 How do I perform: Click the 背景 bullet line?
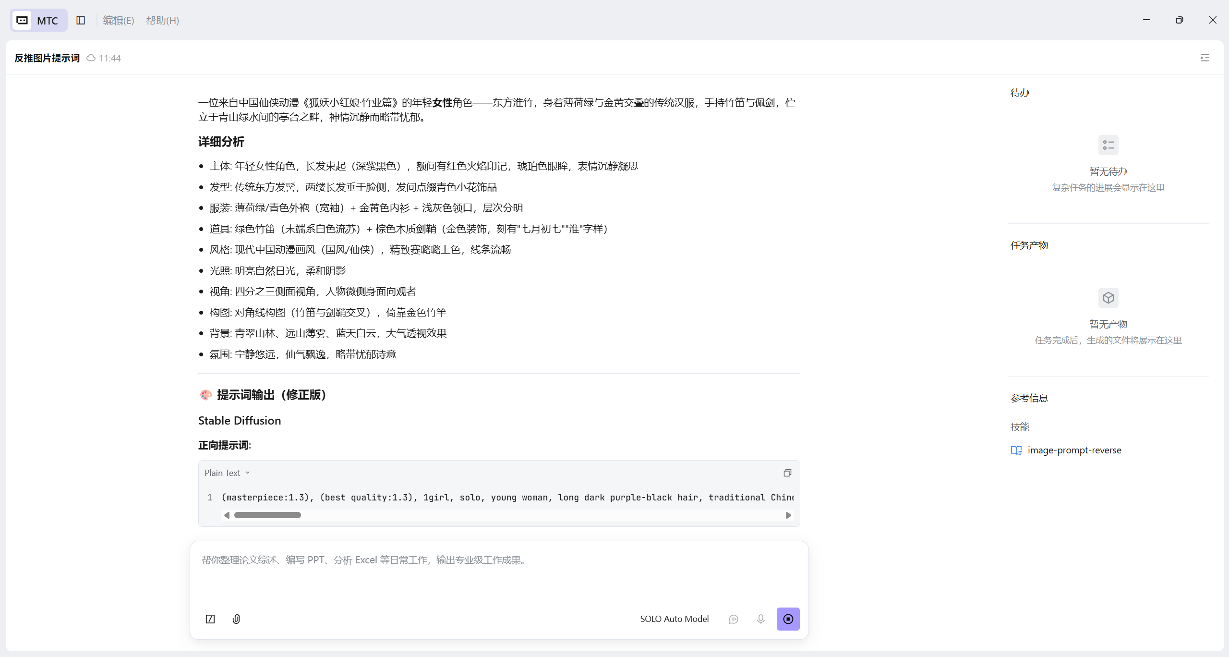pos(328,333)
